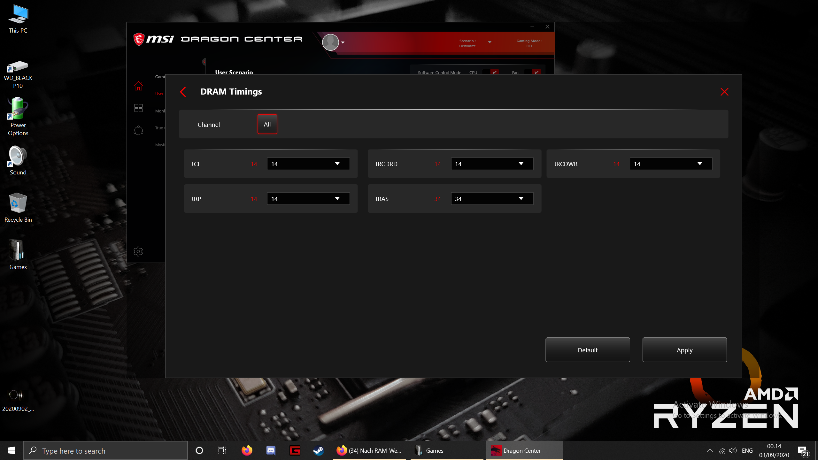Launch Steam from the taskbar
This screenshot has width=818, height=460.
tap(318, 450)
